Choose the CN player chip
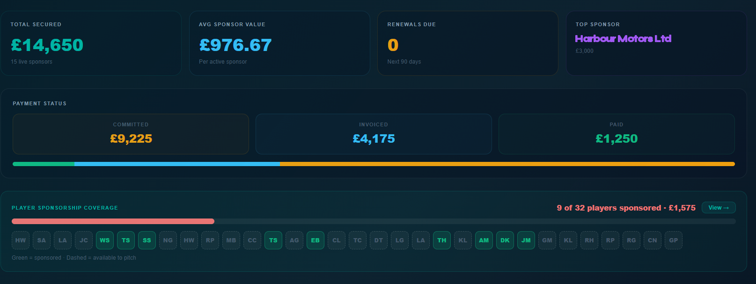Image resolution: width=756 pixels, height=284 pixels. (653, 240)
